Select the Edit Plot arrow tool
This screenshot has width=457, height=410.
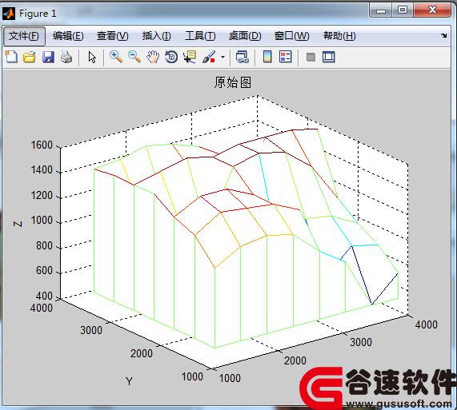(x=92, y=57)
